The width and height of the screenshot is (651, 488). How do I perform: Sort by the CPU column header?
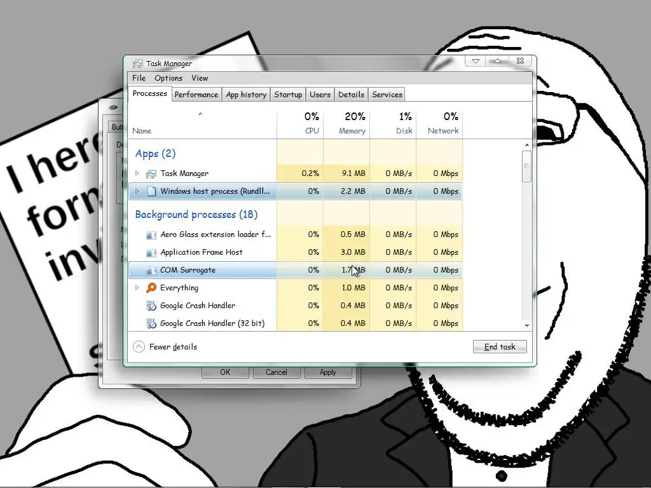pyautogui.click(x=300, y=124)
